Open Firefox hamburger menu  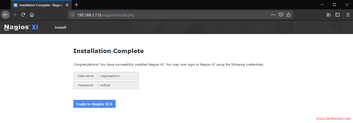[348, 15]
